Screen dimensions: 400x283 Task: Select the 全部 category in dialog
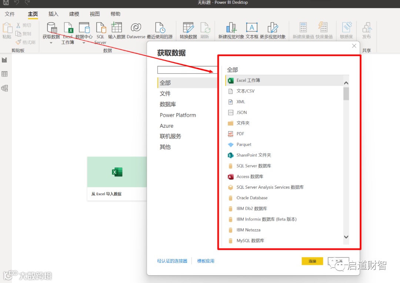tap(187, 83)
